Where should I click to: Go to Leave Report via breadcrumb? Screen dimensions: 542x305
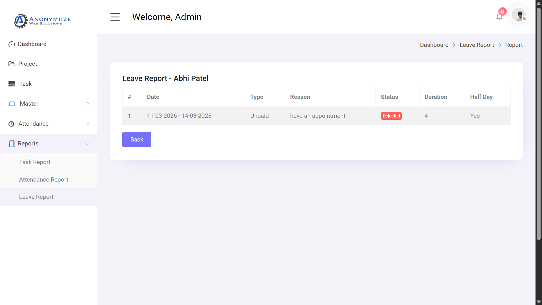[477, 45]
